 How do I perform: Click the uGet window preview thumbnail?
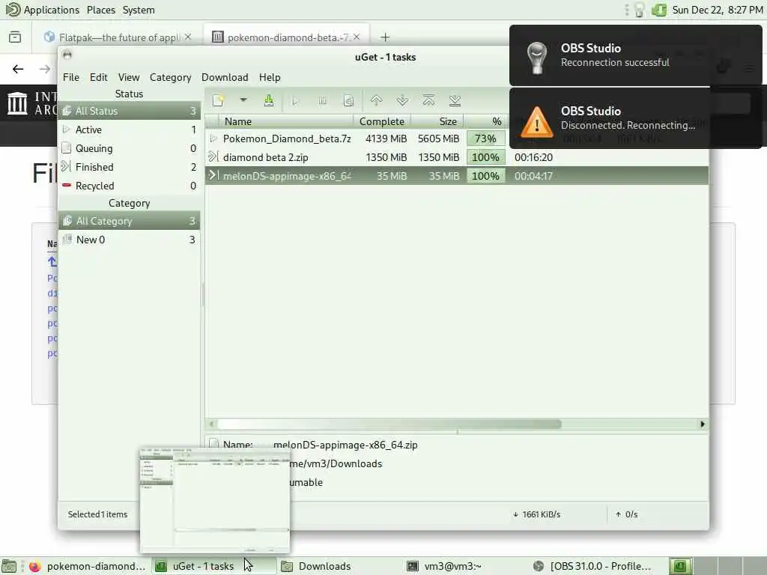[x=215, y=499]
